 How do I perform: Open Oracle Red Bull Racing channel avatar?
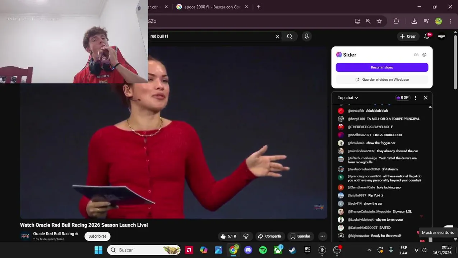point(25,236)
